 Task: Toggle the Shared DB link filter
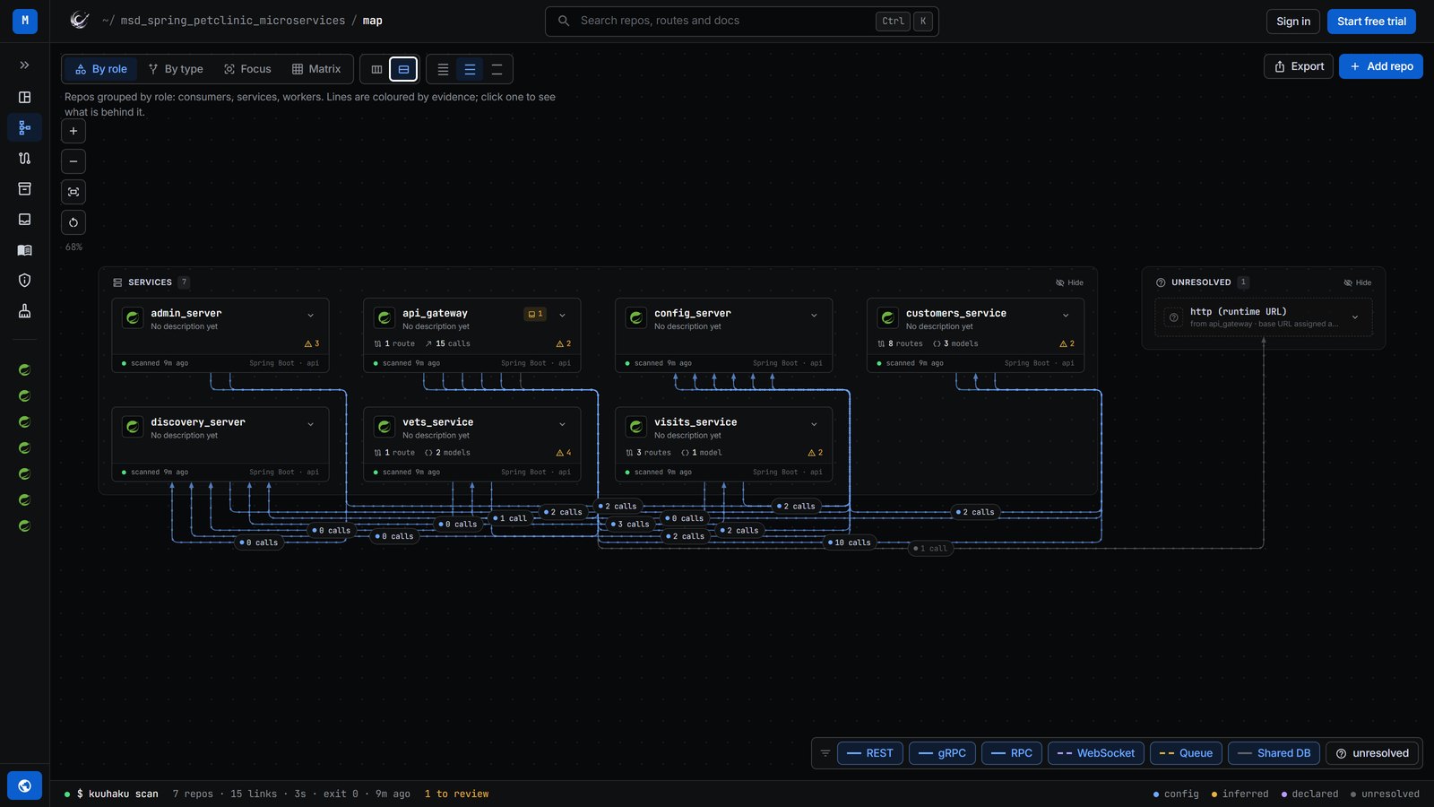tap(1274, 753)
